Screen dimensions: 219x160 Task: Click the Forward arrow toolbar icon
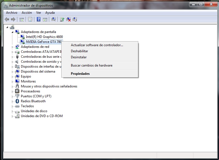click(x=13, y=19)
